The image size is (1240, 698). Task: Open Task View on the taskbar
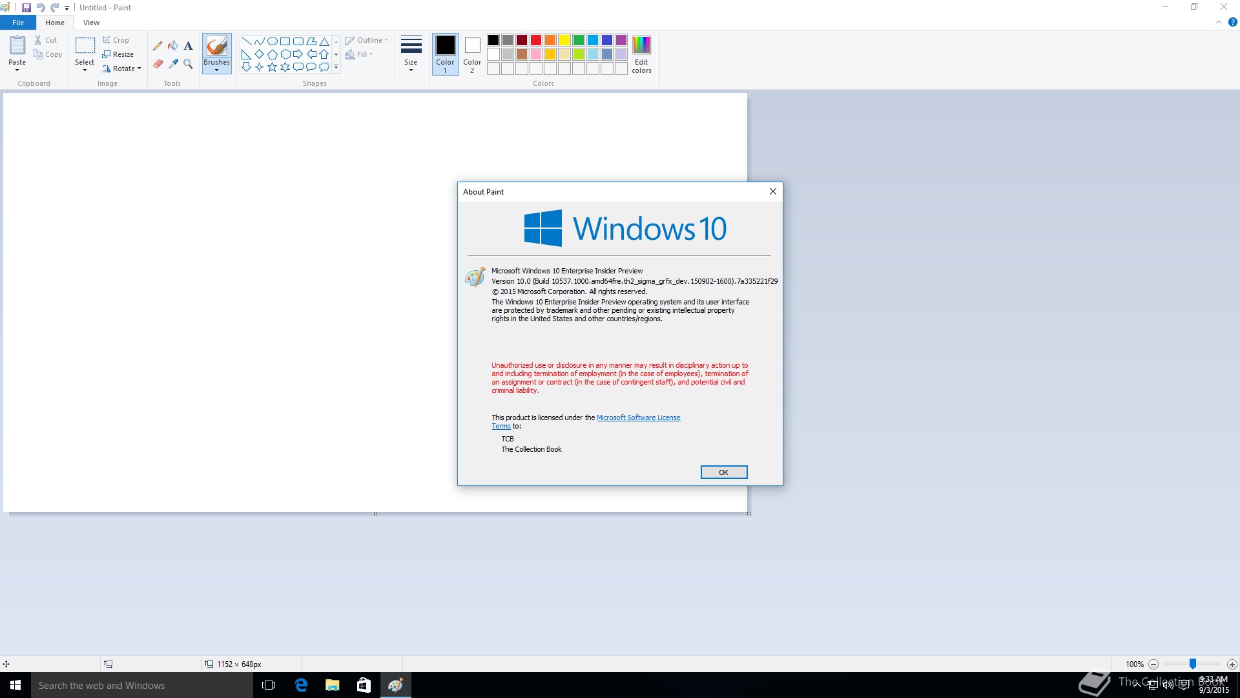coord(269,685)
